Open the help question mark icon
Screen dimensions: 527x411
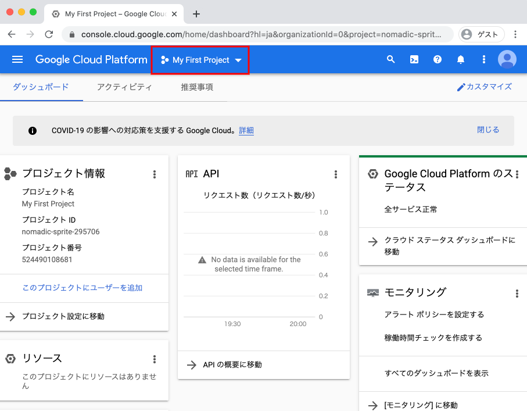438,59
